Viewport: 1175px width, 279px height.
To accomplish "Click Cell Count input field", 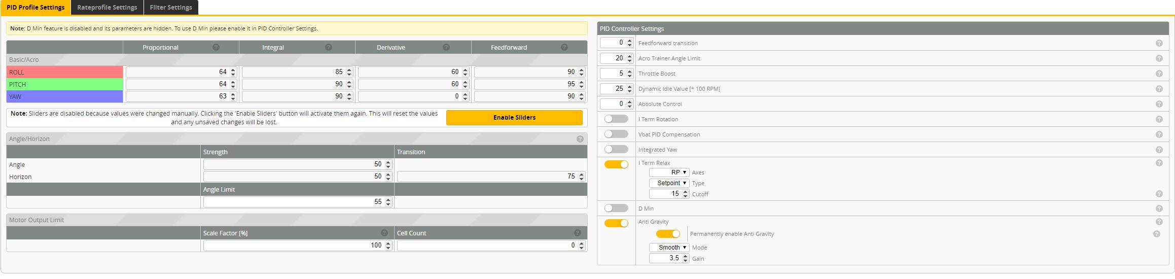I will tap(491, 246).
